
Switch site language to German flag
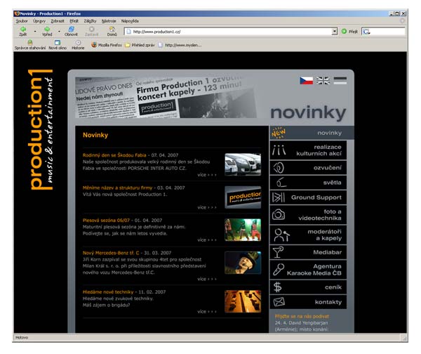340,80
